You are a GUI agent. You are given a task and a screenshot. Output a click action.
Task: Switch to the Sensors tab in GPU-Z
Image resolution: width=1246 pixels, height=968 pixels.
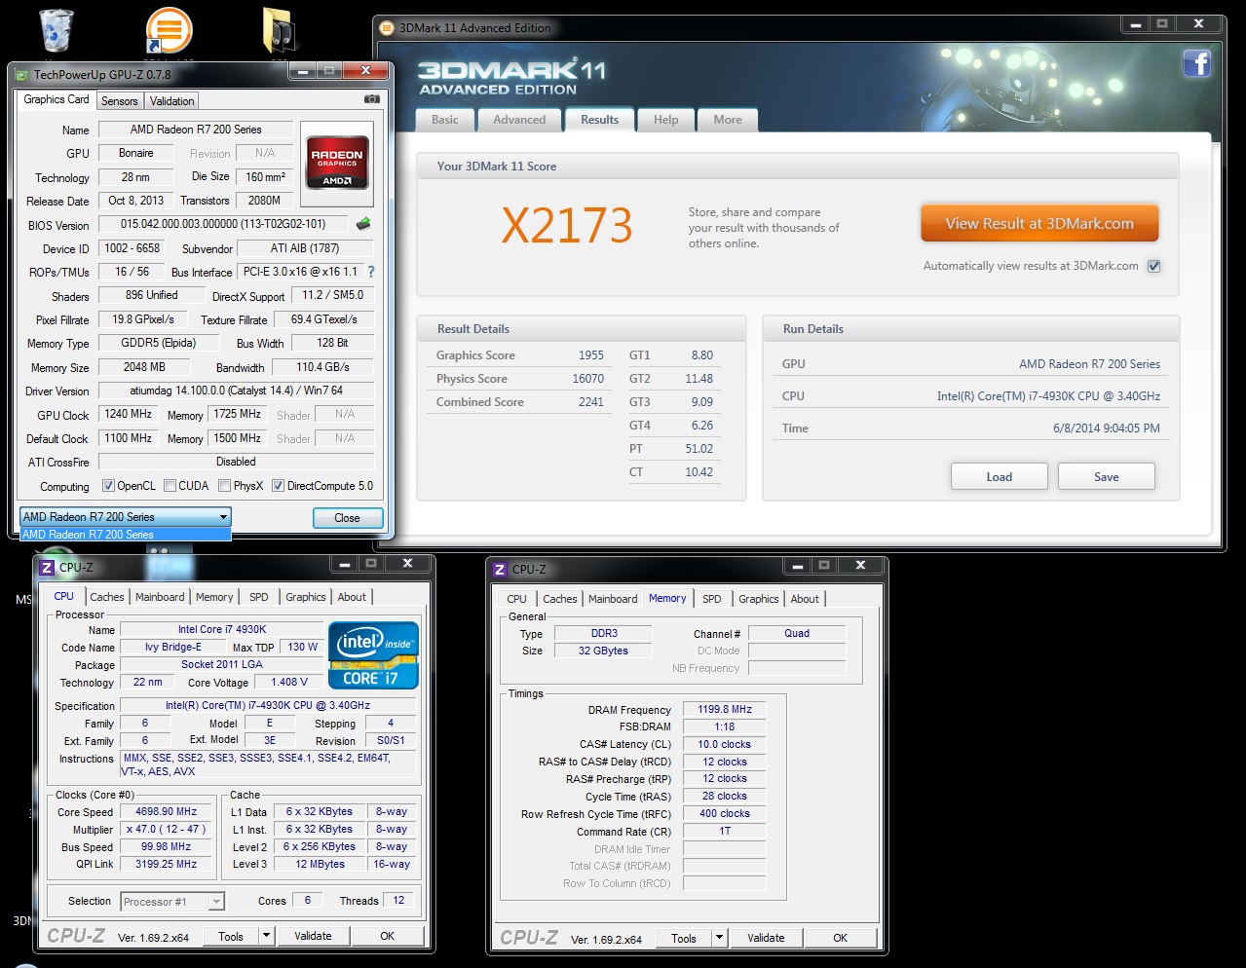[120, 101]
